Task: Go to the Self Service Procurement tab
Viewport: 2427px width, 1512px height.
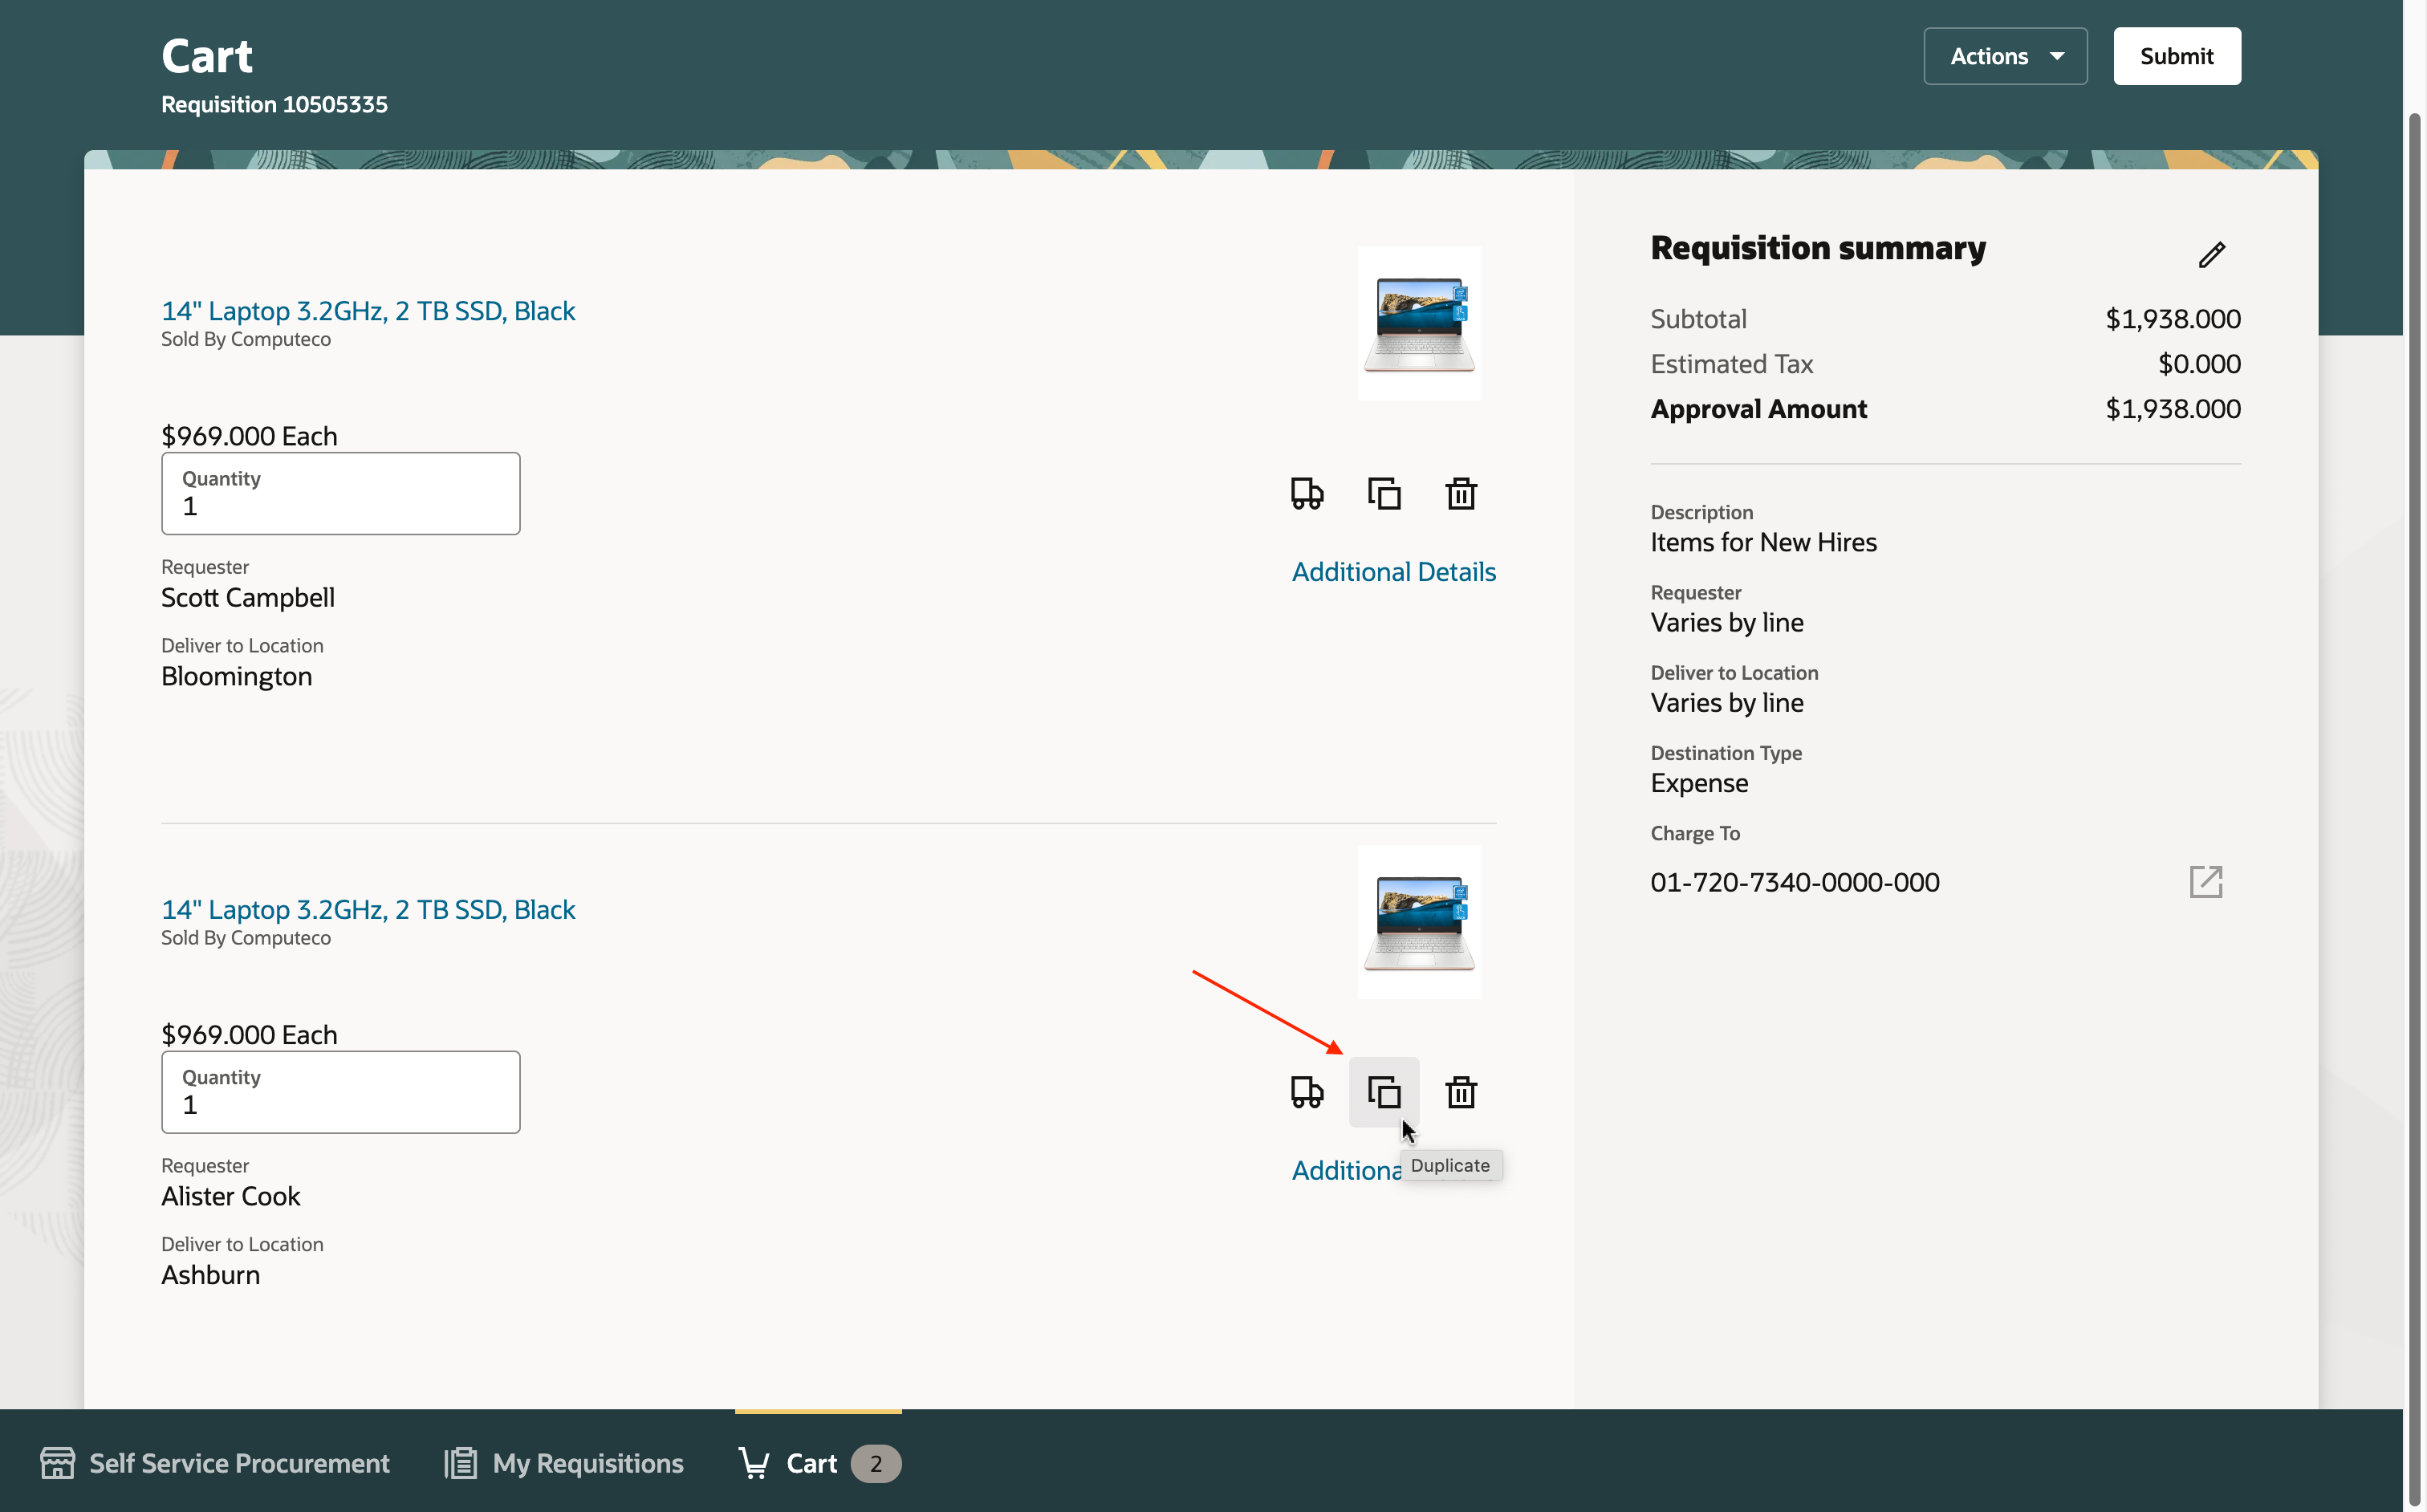Action: click(215, 1463)
